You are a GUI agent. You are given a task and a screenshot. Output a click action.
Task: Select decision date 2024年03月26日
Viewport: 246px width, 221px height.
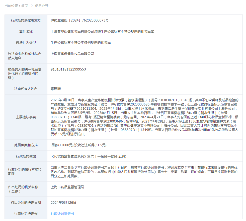[x=63, y=202]
